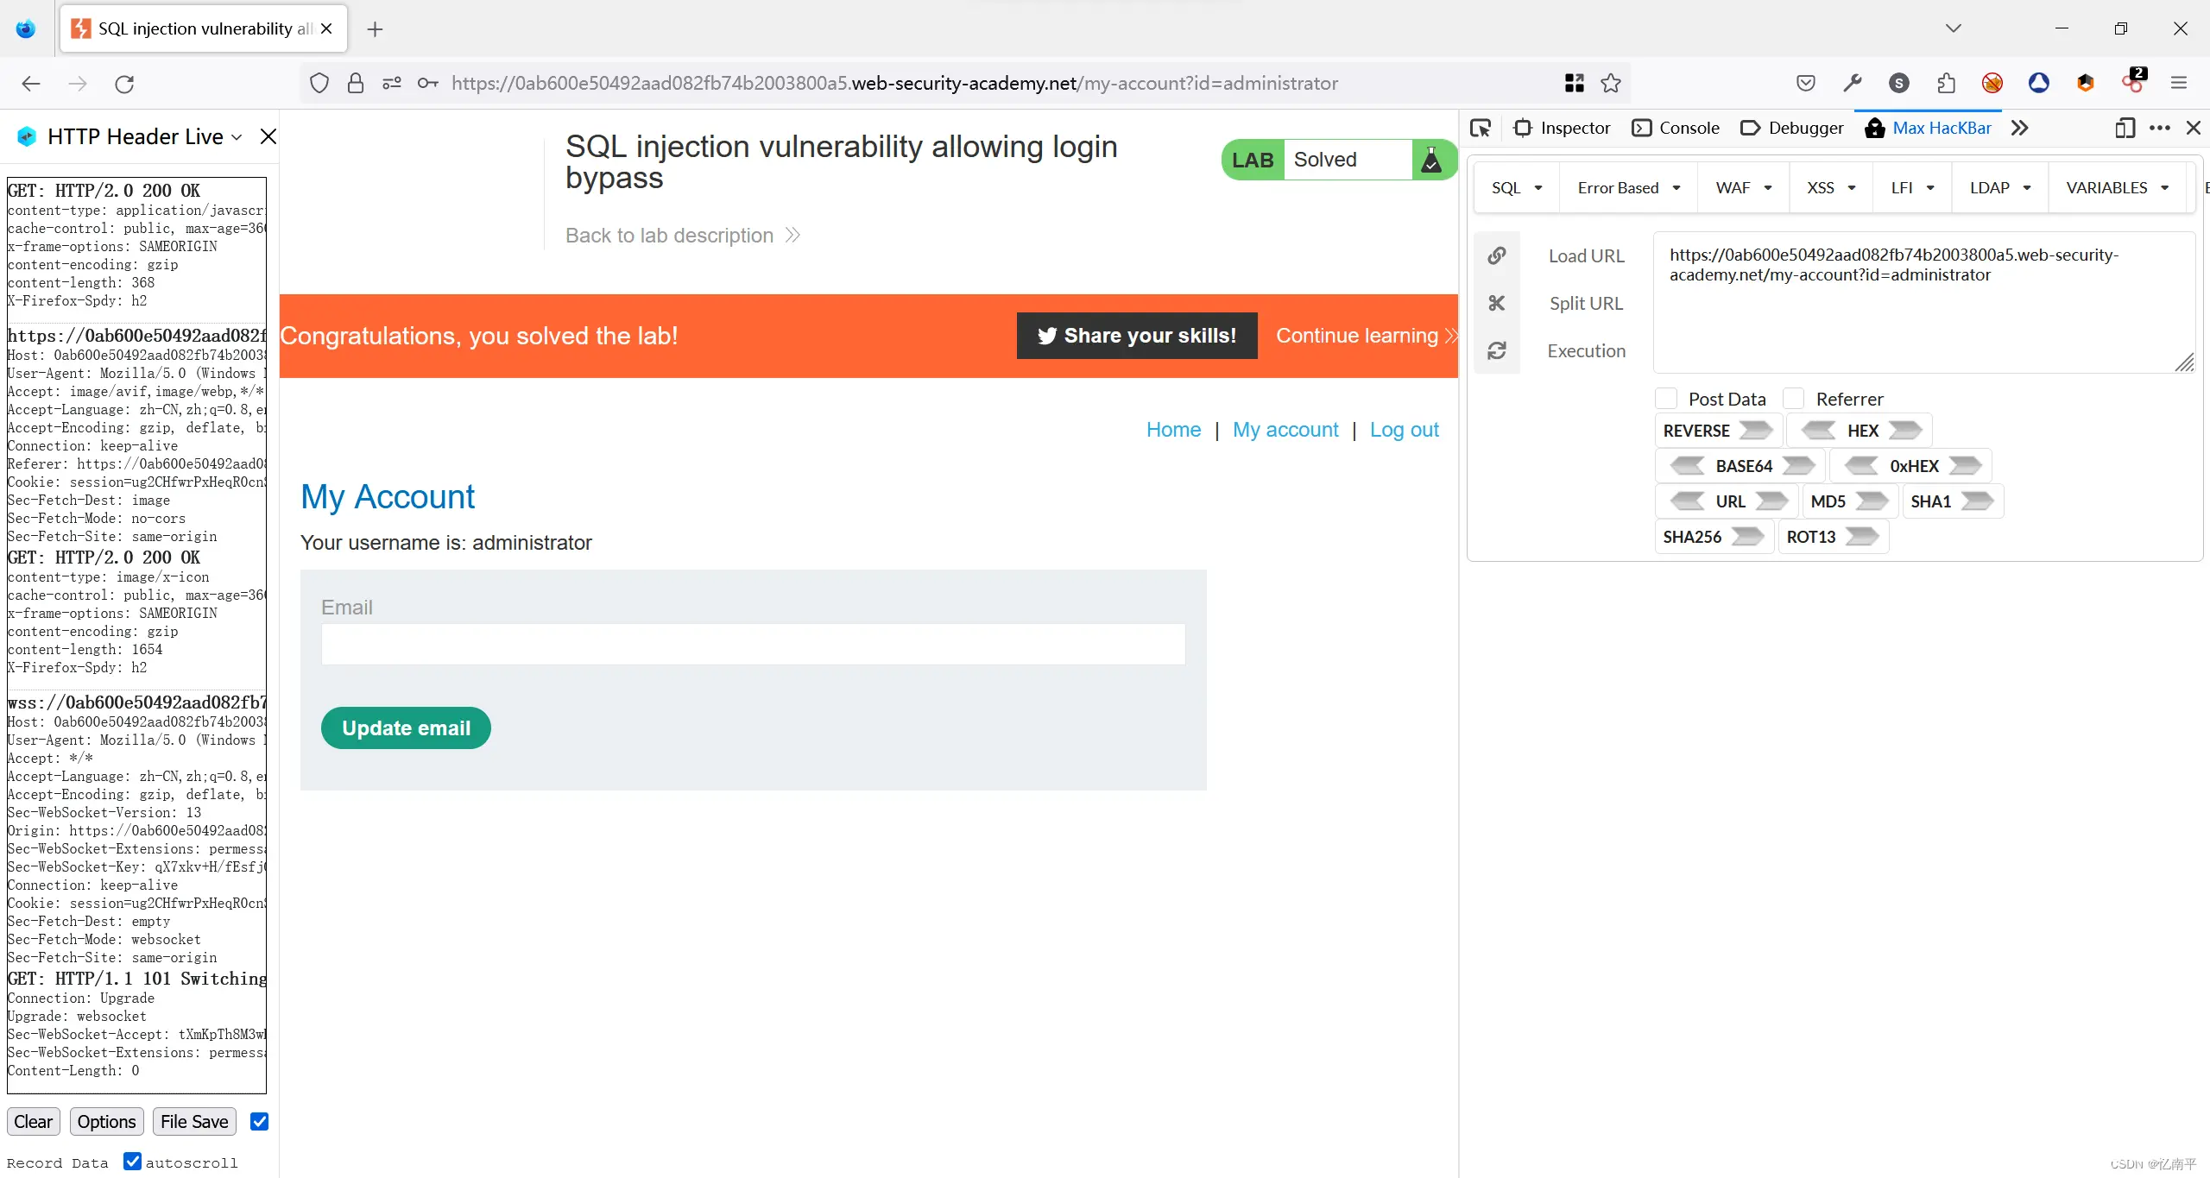
Task: Toggle the Record Data checkbox
Action: [259, 1121]
